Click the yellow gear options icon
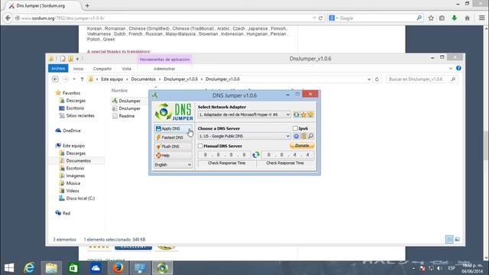Viewport: 489px width, 275px height. point(311,115)
